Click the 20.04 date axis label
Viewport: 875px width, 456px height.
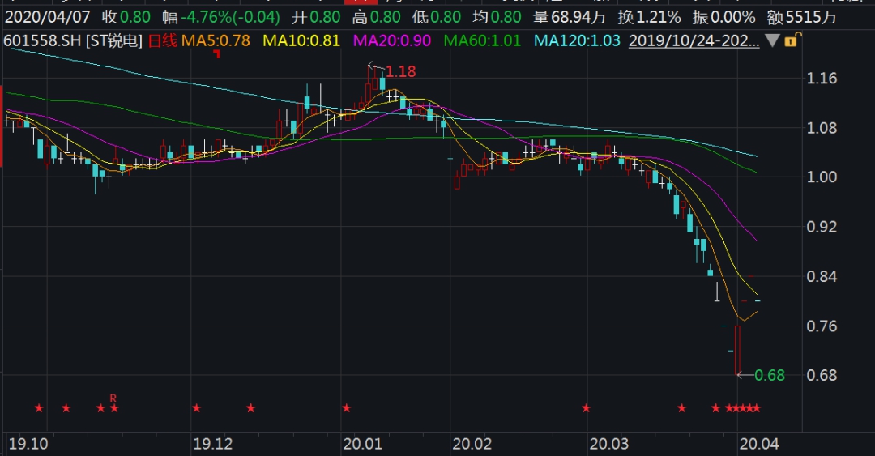click(x=759, y=445)
